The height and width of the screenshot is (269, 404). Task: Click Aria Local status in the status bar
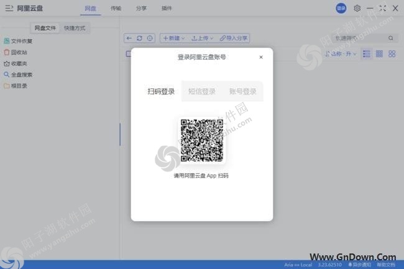click(x=298, y=265)
